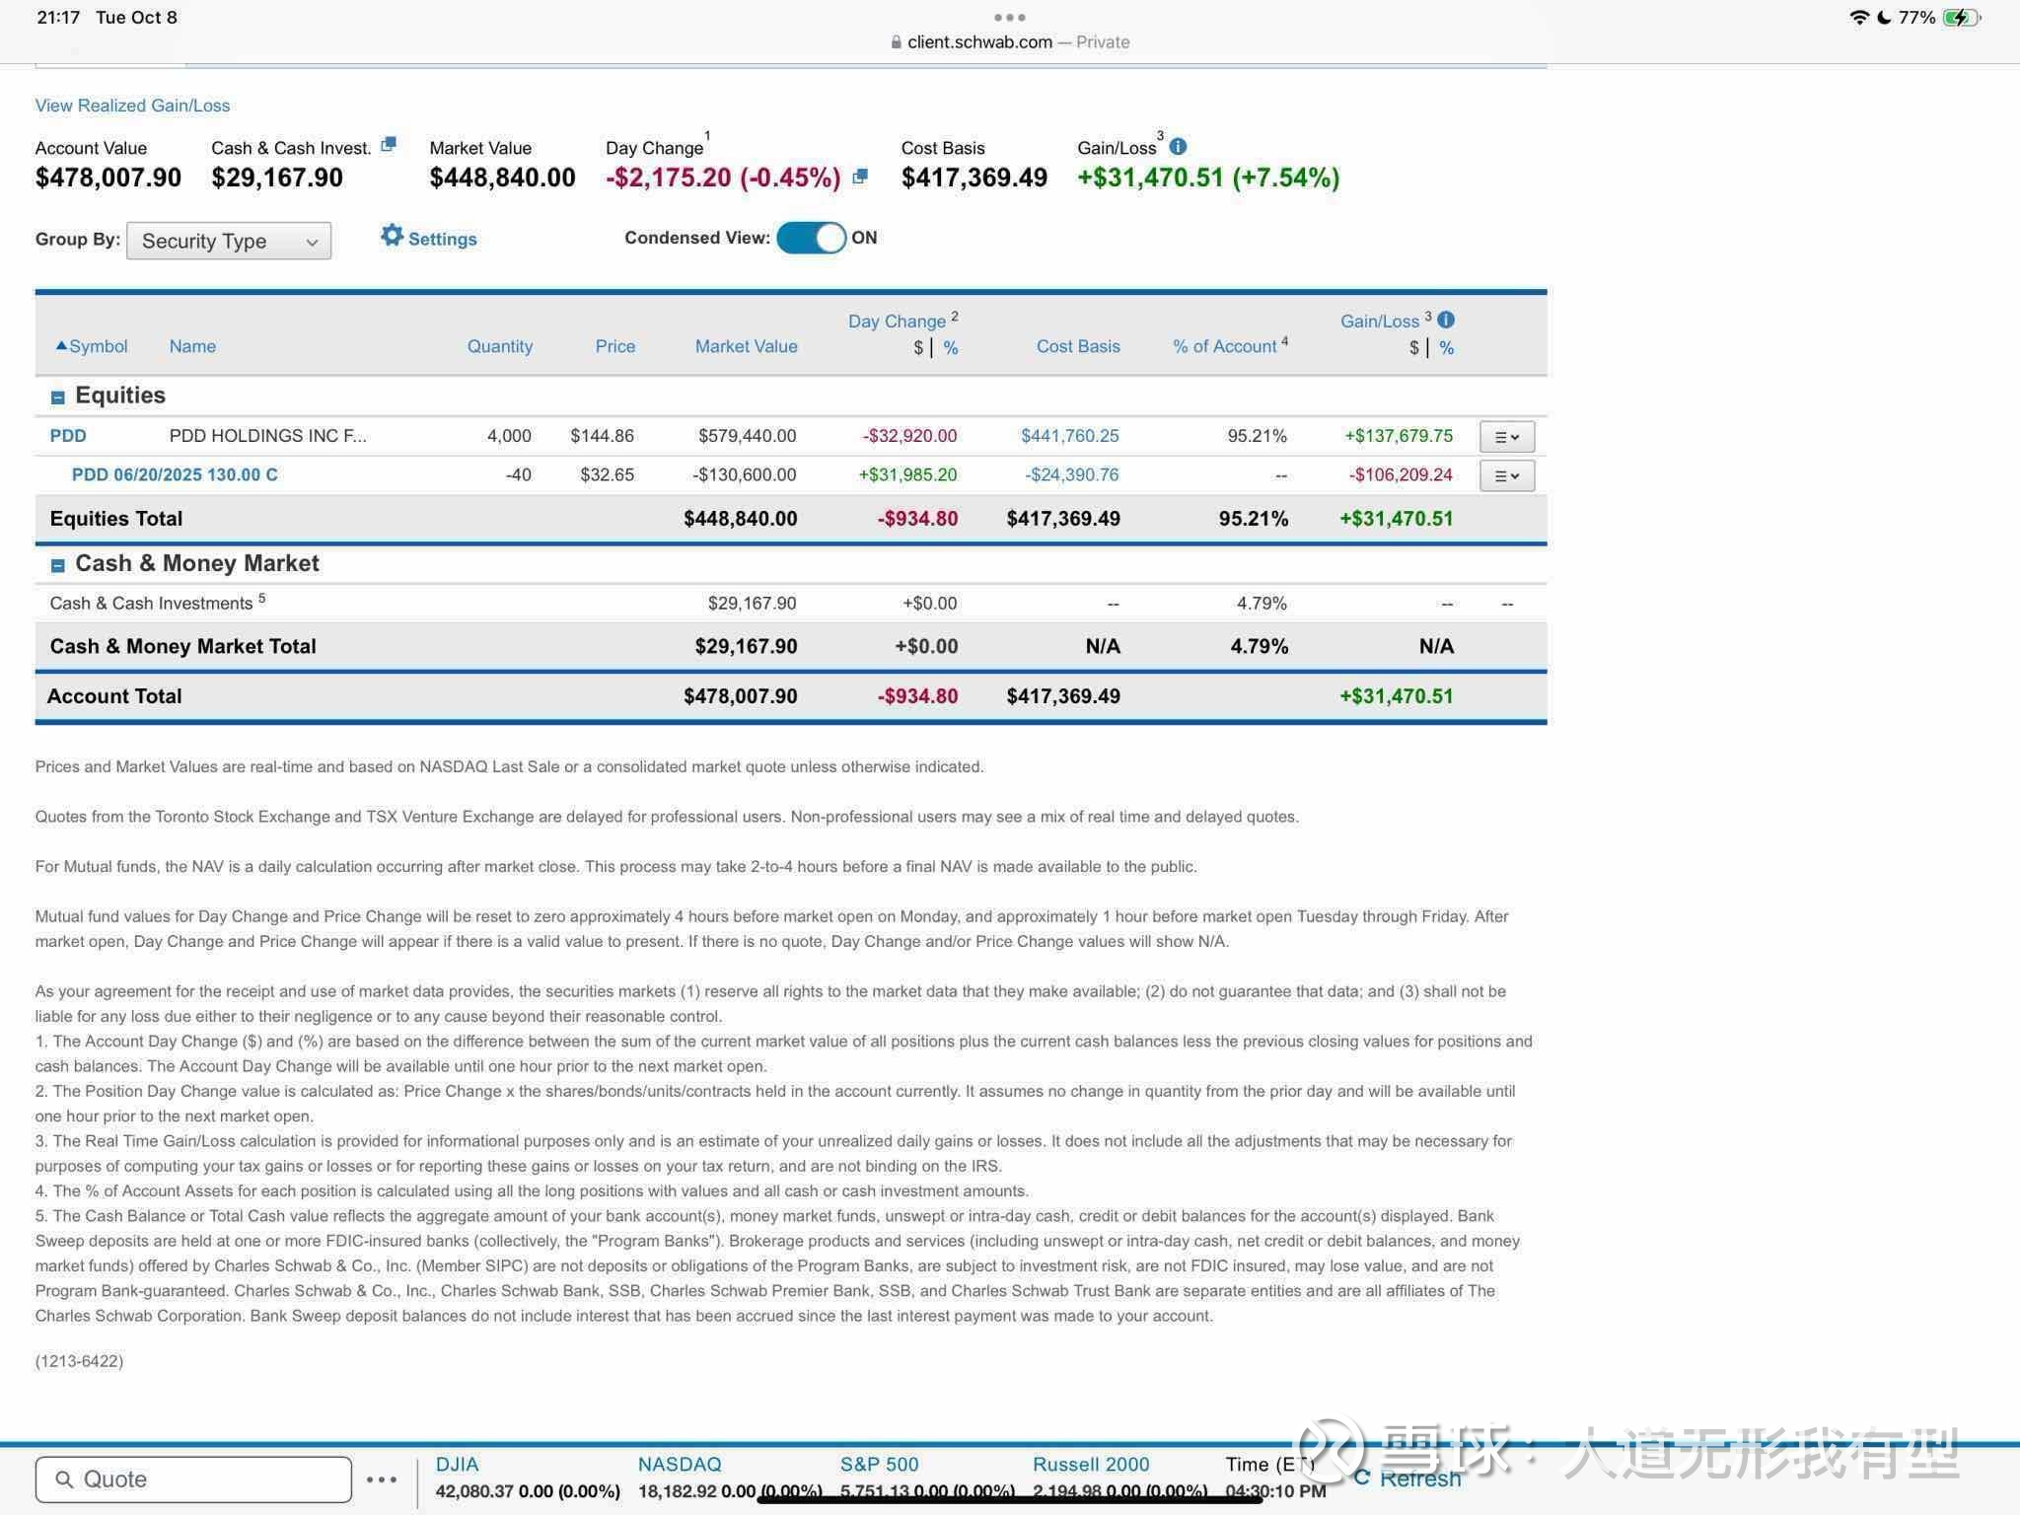Show Gain/Loss info icon in summary header

tap(1178, 146)
